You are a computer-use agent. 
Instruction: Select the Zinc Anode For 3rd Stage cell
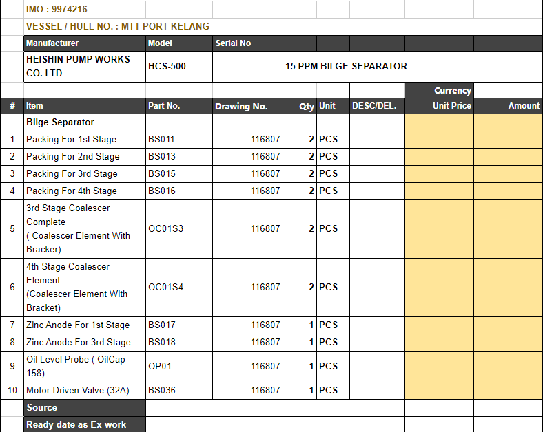tap(84, 342)
